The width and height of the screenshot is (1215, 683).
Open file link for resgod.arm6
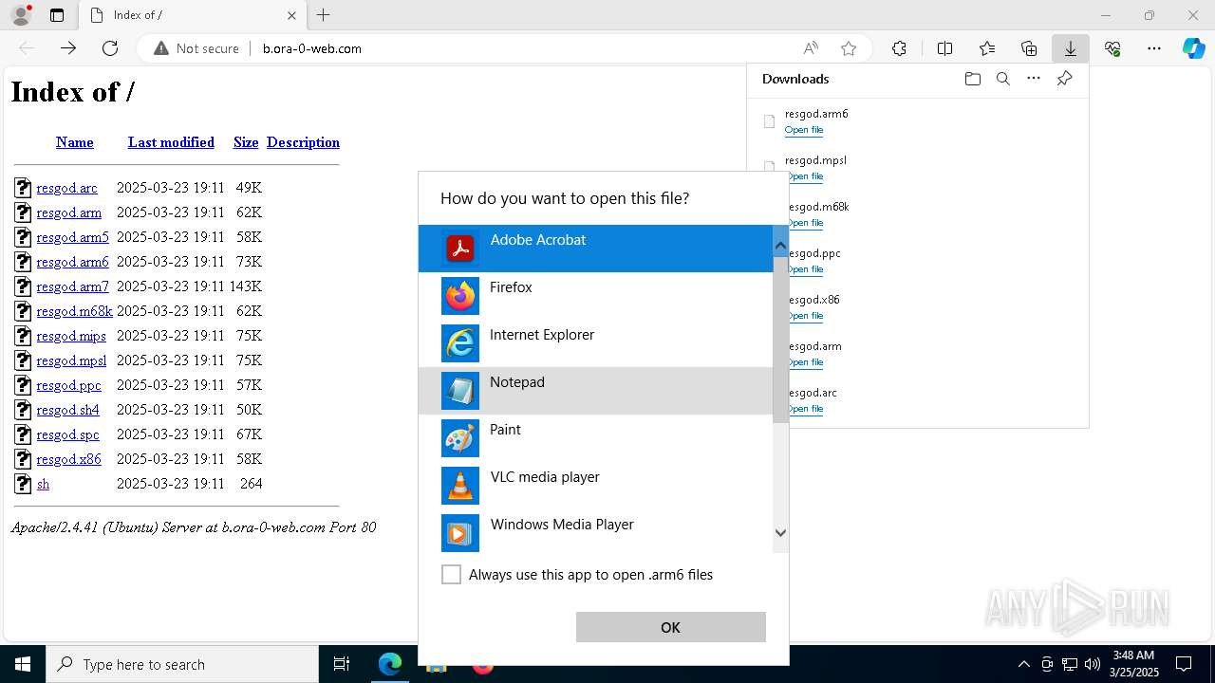[804, 130]
